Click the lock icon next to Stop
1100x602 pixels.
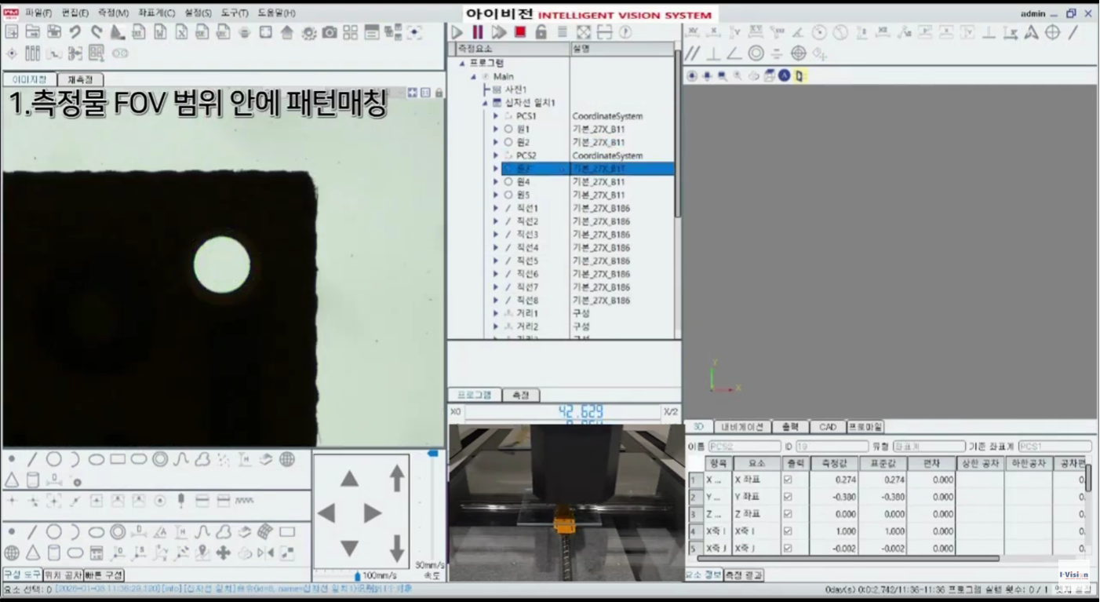click(x=541, y=32)
